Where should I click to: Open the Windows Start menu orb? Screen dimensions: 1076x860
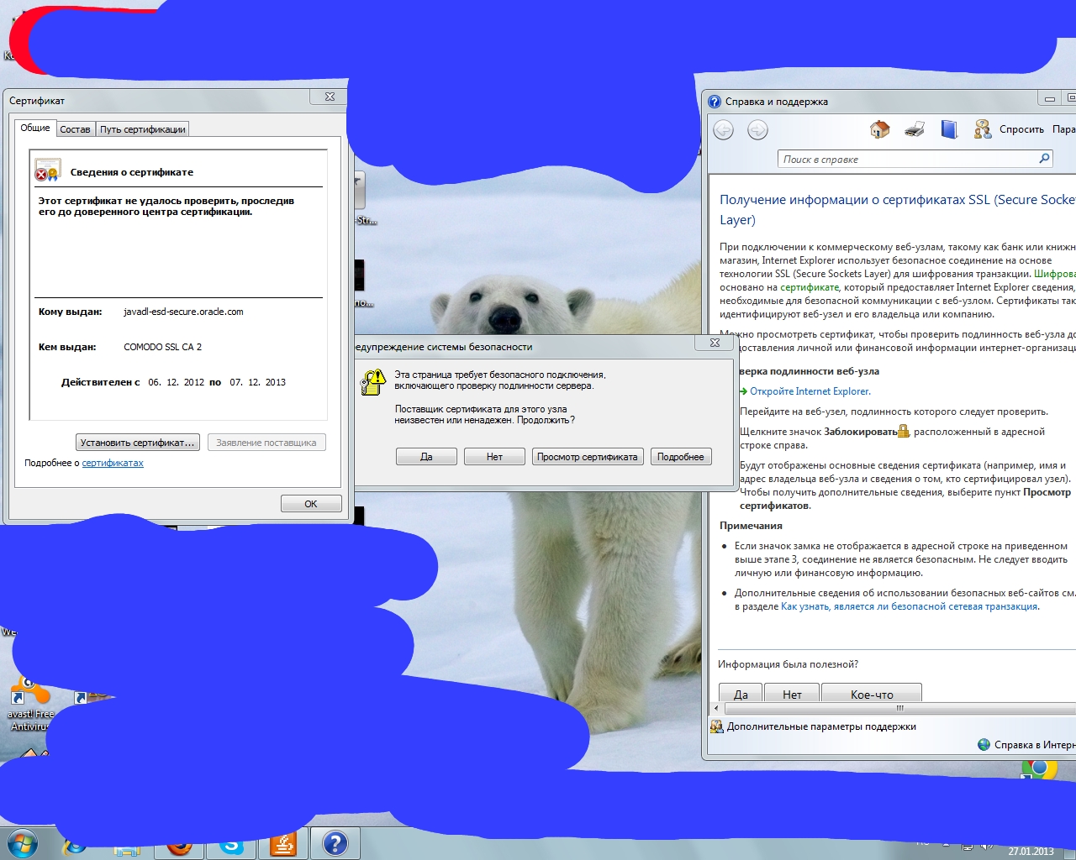tap(23, 843)
